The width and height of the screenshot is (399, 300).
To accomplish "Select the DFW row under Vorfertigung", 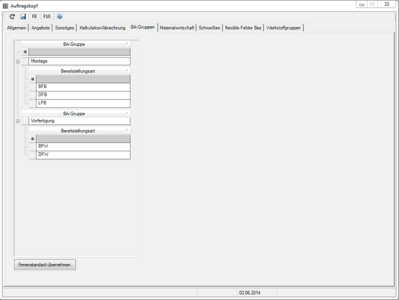I will pos(83,155).
